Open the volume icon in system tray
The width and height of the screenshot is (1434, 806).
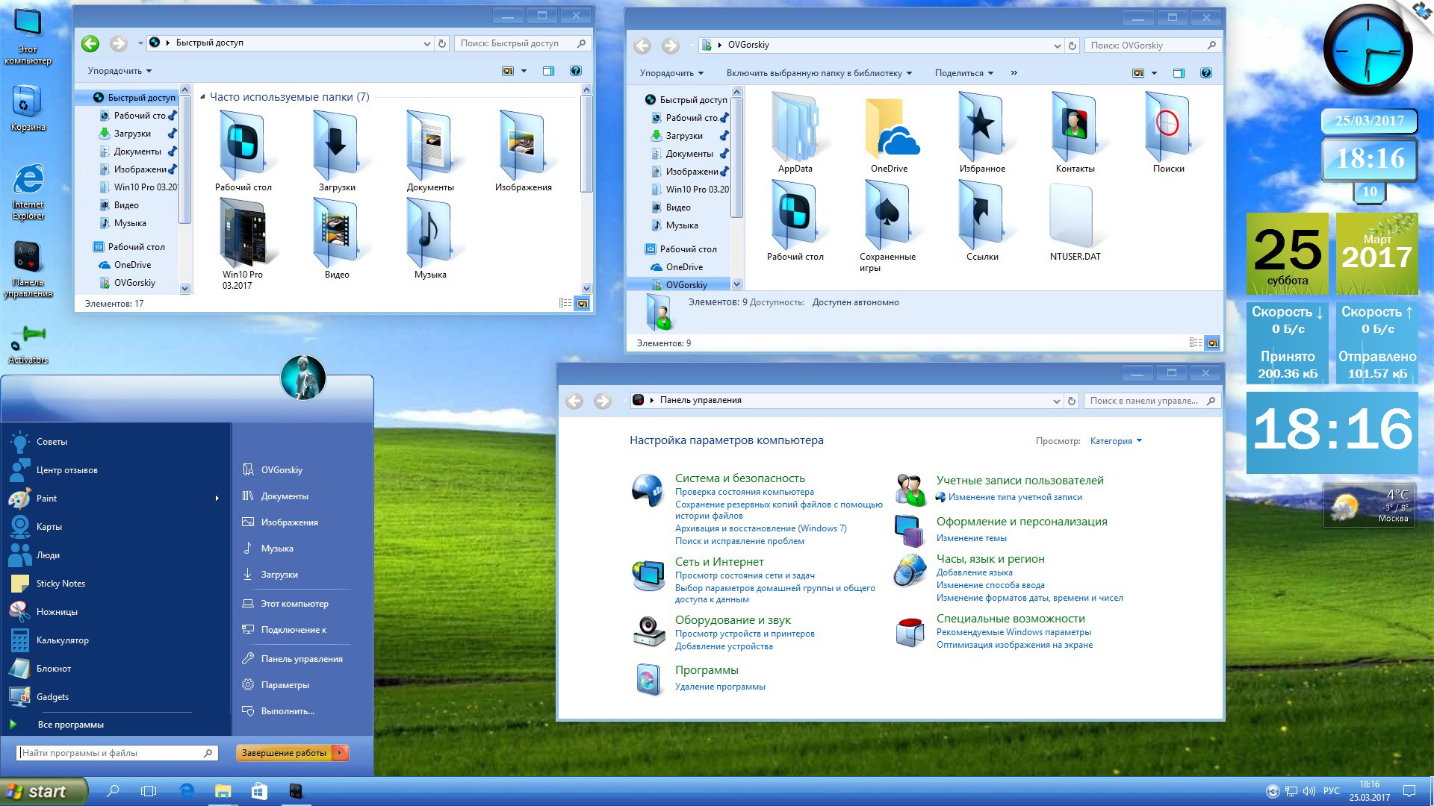coord(1309,791)
